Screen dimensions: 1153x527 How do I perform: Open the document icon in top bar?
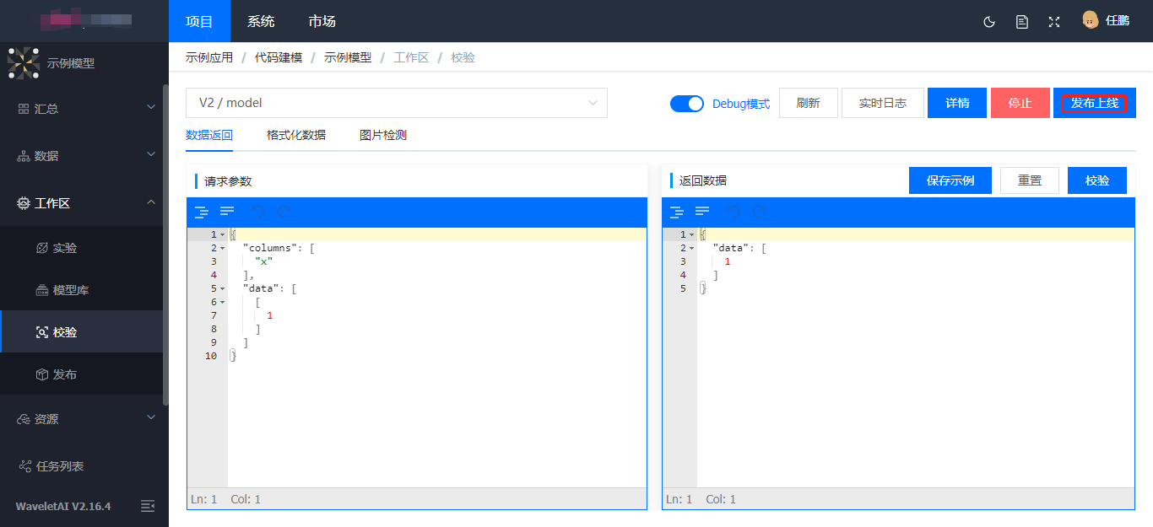(1021, 22)
